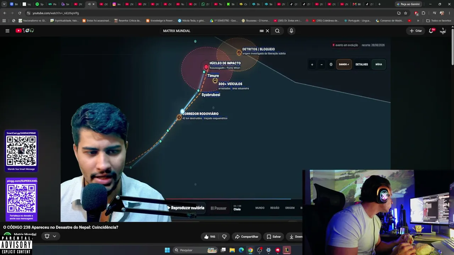Reload the current page
The image size is (454, 255).
(20, 13)
